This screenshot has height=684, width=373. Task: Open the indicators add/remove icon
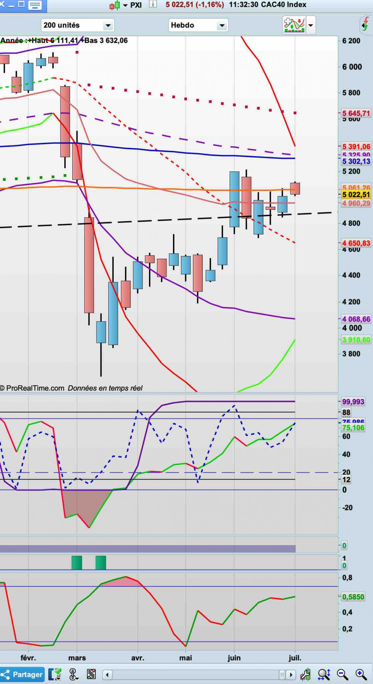pos(294,25)
